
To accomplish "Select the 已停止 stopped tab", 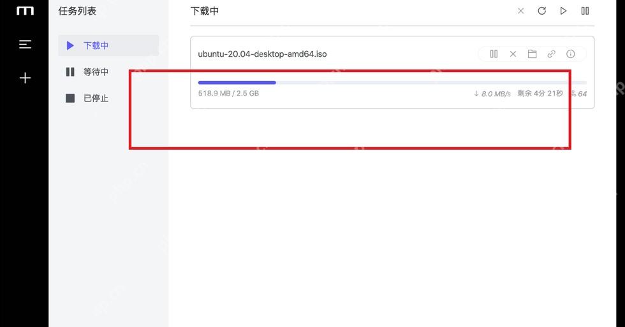I will [x=108, y=98].
